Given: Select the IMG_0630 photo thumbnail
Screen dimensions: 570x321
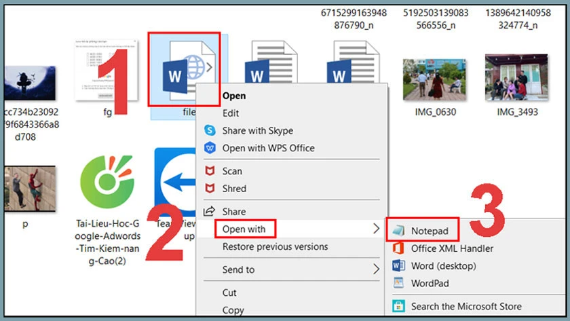Looking at the screenshot, I should pyautogui.click(x=434, y=79).
